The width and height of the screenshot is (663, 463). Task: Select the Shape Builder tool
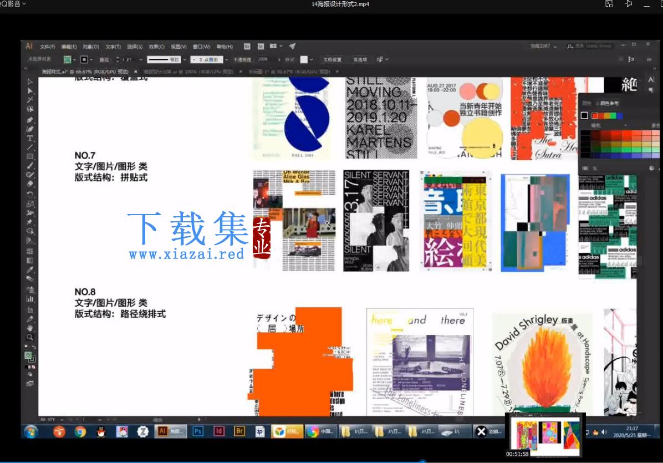coord(30,231)
